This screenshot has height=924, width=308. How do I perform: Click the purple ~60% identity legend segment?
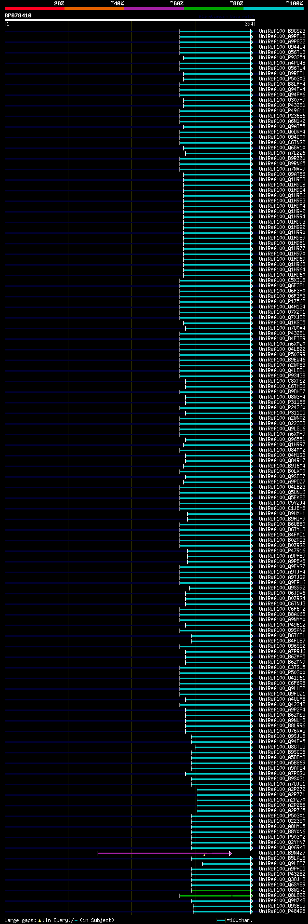[x=154, y=9]
